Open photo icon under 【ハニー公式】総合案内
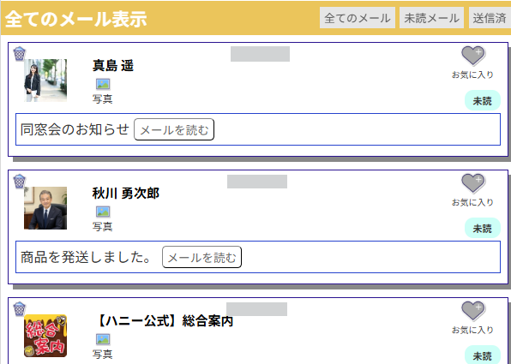 pos(103,339)
